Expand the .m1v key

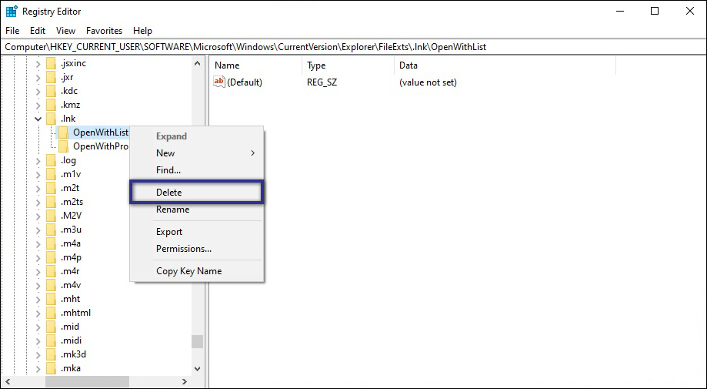[38, 174]
